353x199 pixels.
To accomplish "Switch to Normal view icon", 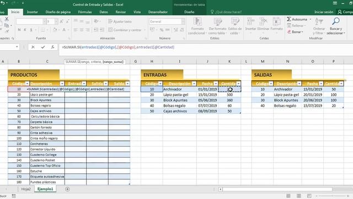I will [x=288, y=196].
